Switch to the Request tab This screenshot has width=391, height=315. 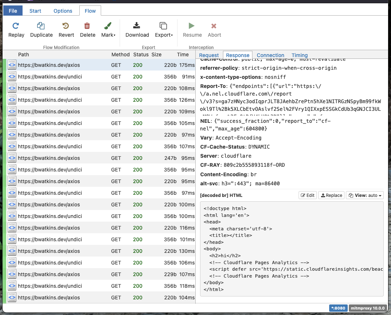pyautogui.click(x=209, y=55)
